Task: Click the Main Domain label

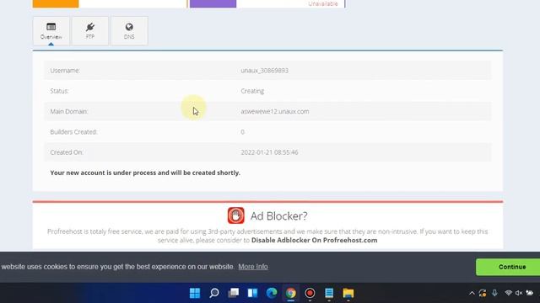Action: point(69,111)
